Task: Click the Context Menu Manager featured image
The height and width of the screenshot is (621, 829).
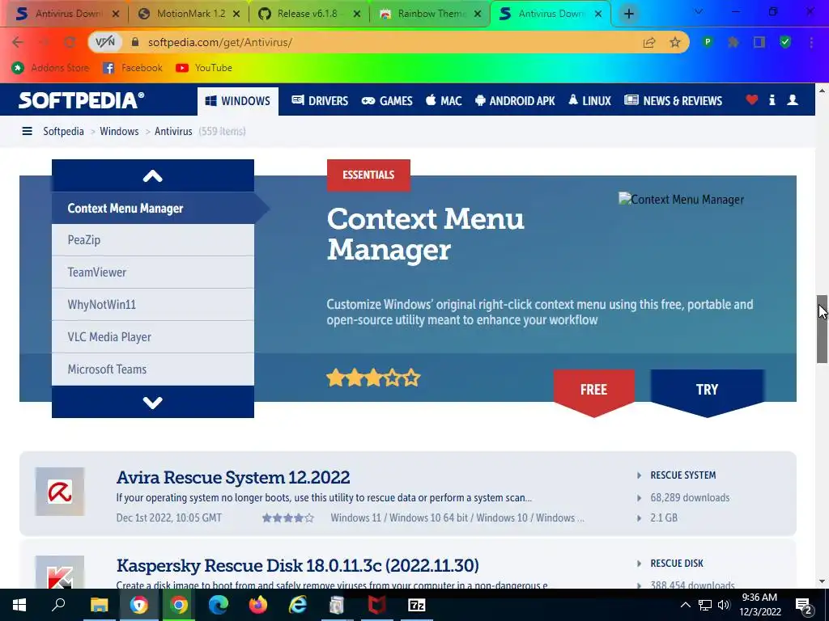Action: click(682, 200)
